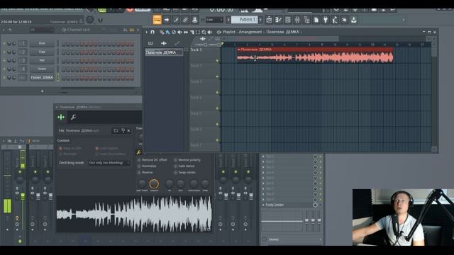Click Playlist breadcrumb label
The image size is (454, 255).
[228, 32]
